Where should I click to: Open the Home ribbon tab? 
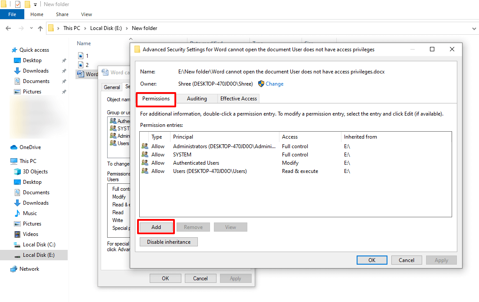37,14
